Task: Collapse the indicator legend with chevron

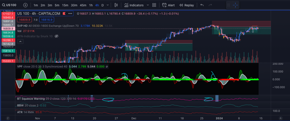Action: click(x=20, y=42)
